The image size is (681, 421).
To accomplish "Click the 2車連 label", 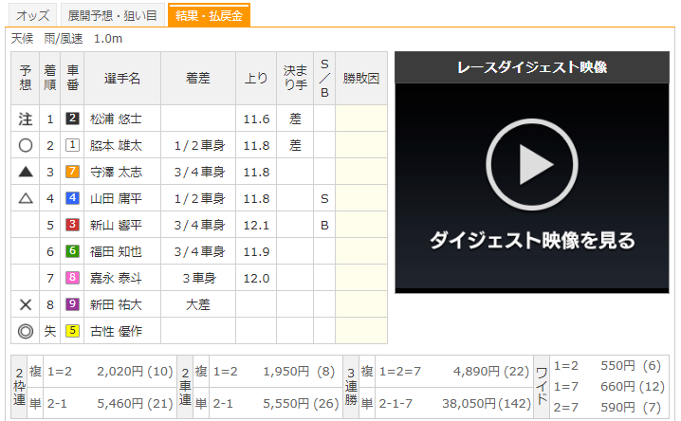I will 186,387.
